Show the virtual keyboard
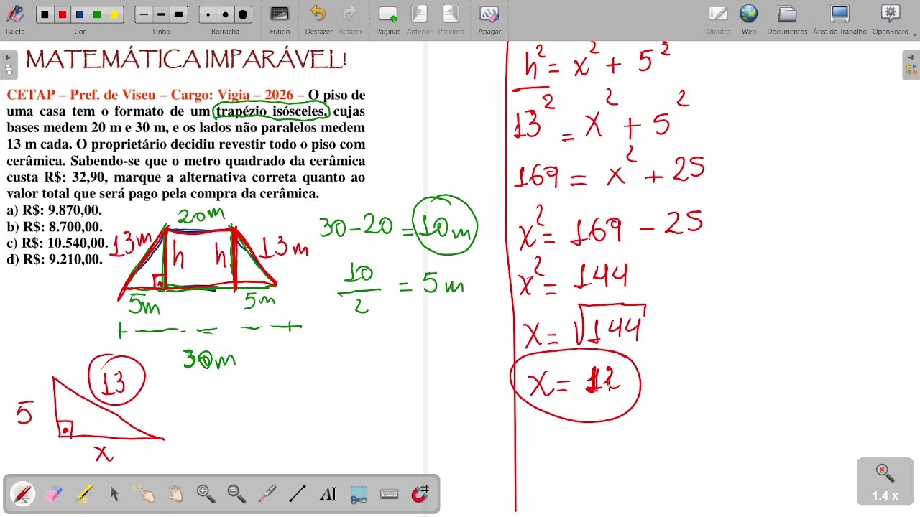This screenshot has height=517, width=920. coord(390,494)
